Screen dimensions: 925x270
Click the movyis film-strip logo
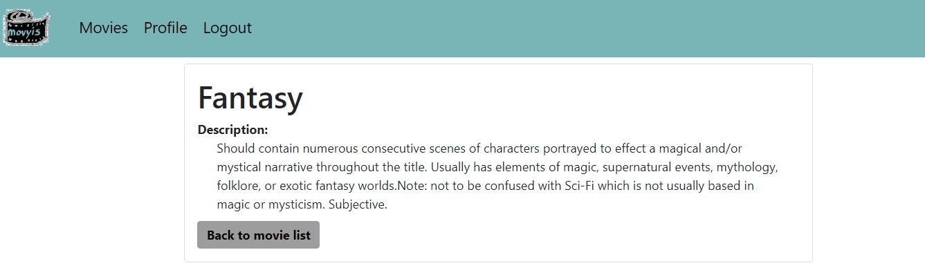(x=26, y=29)
